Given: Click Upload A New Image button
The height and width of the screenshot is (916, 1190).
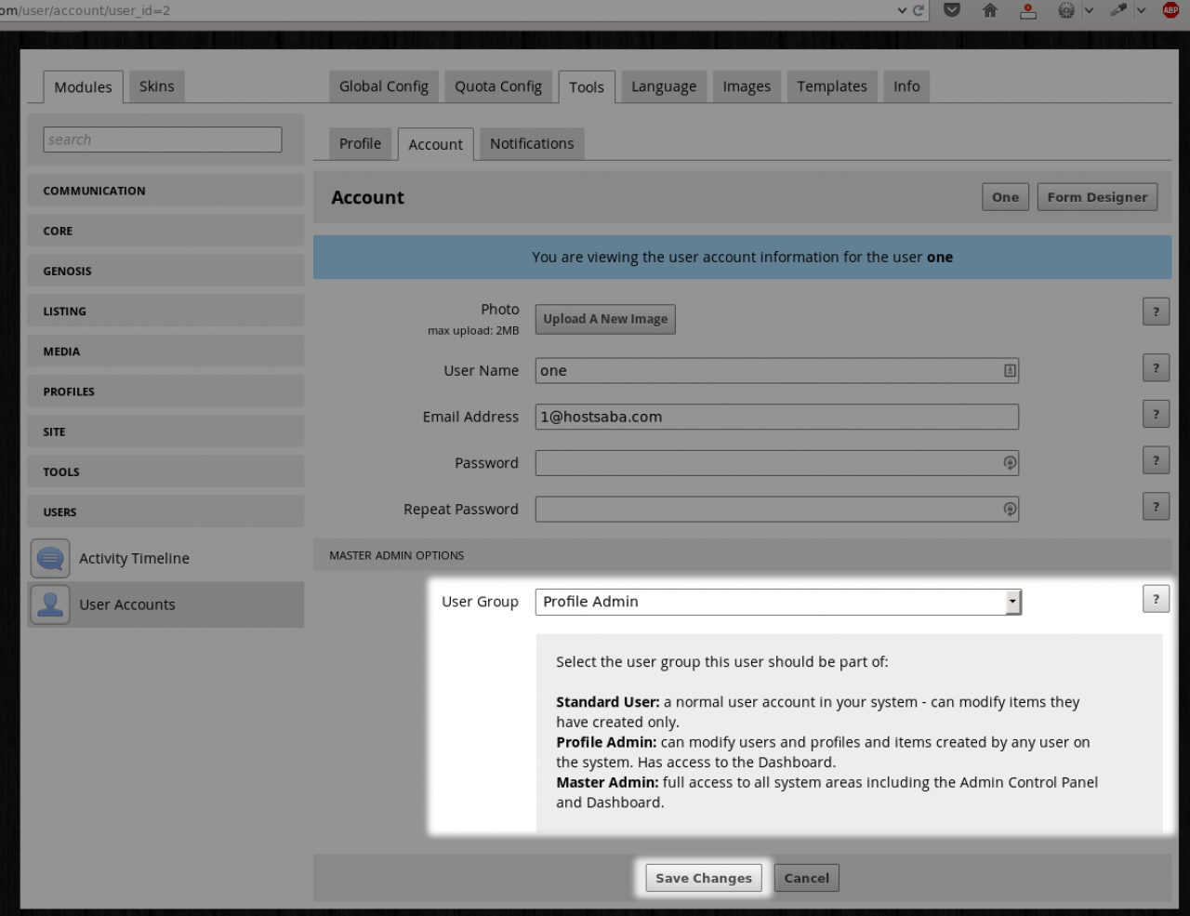Looking at the screenshot, I should [605, 319].
